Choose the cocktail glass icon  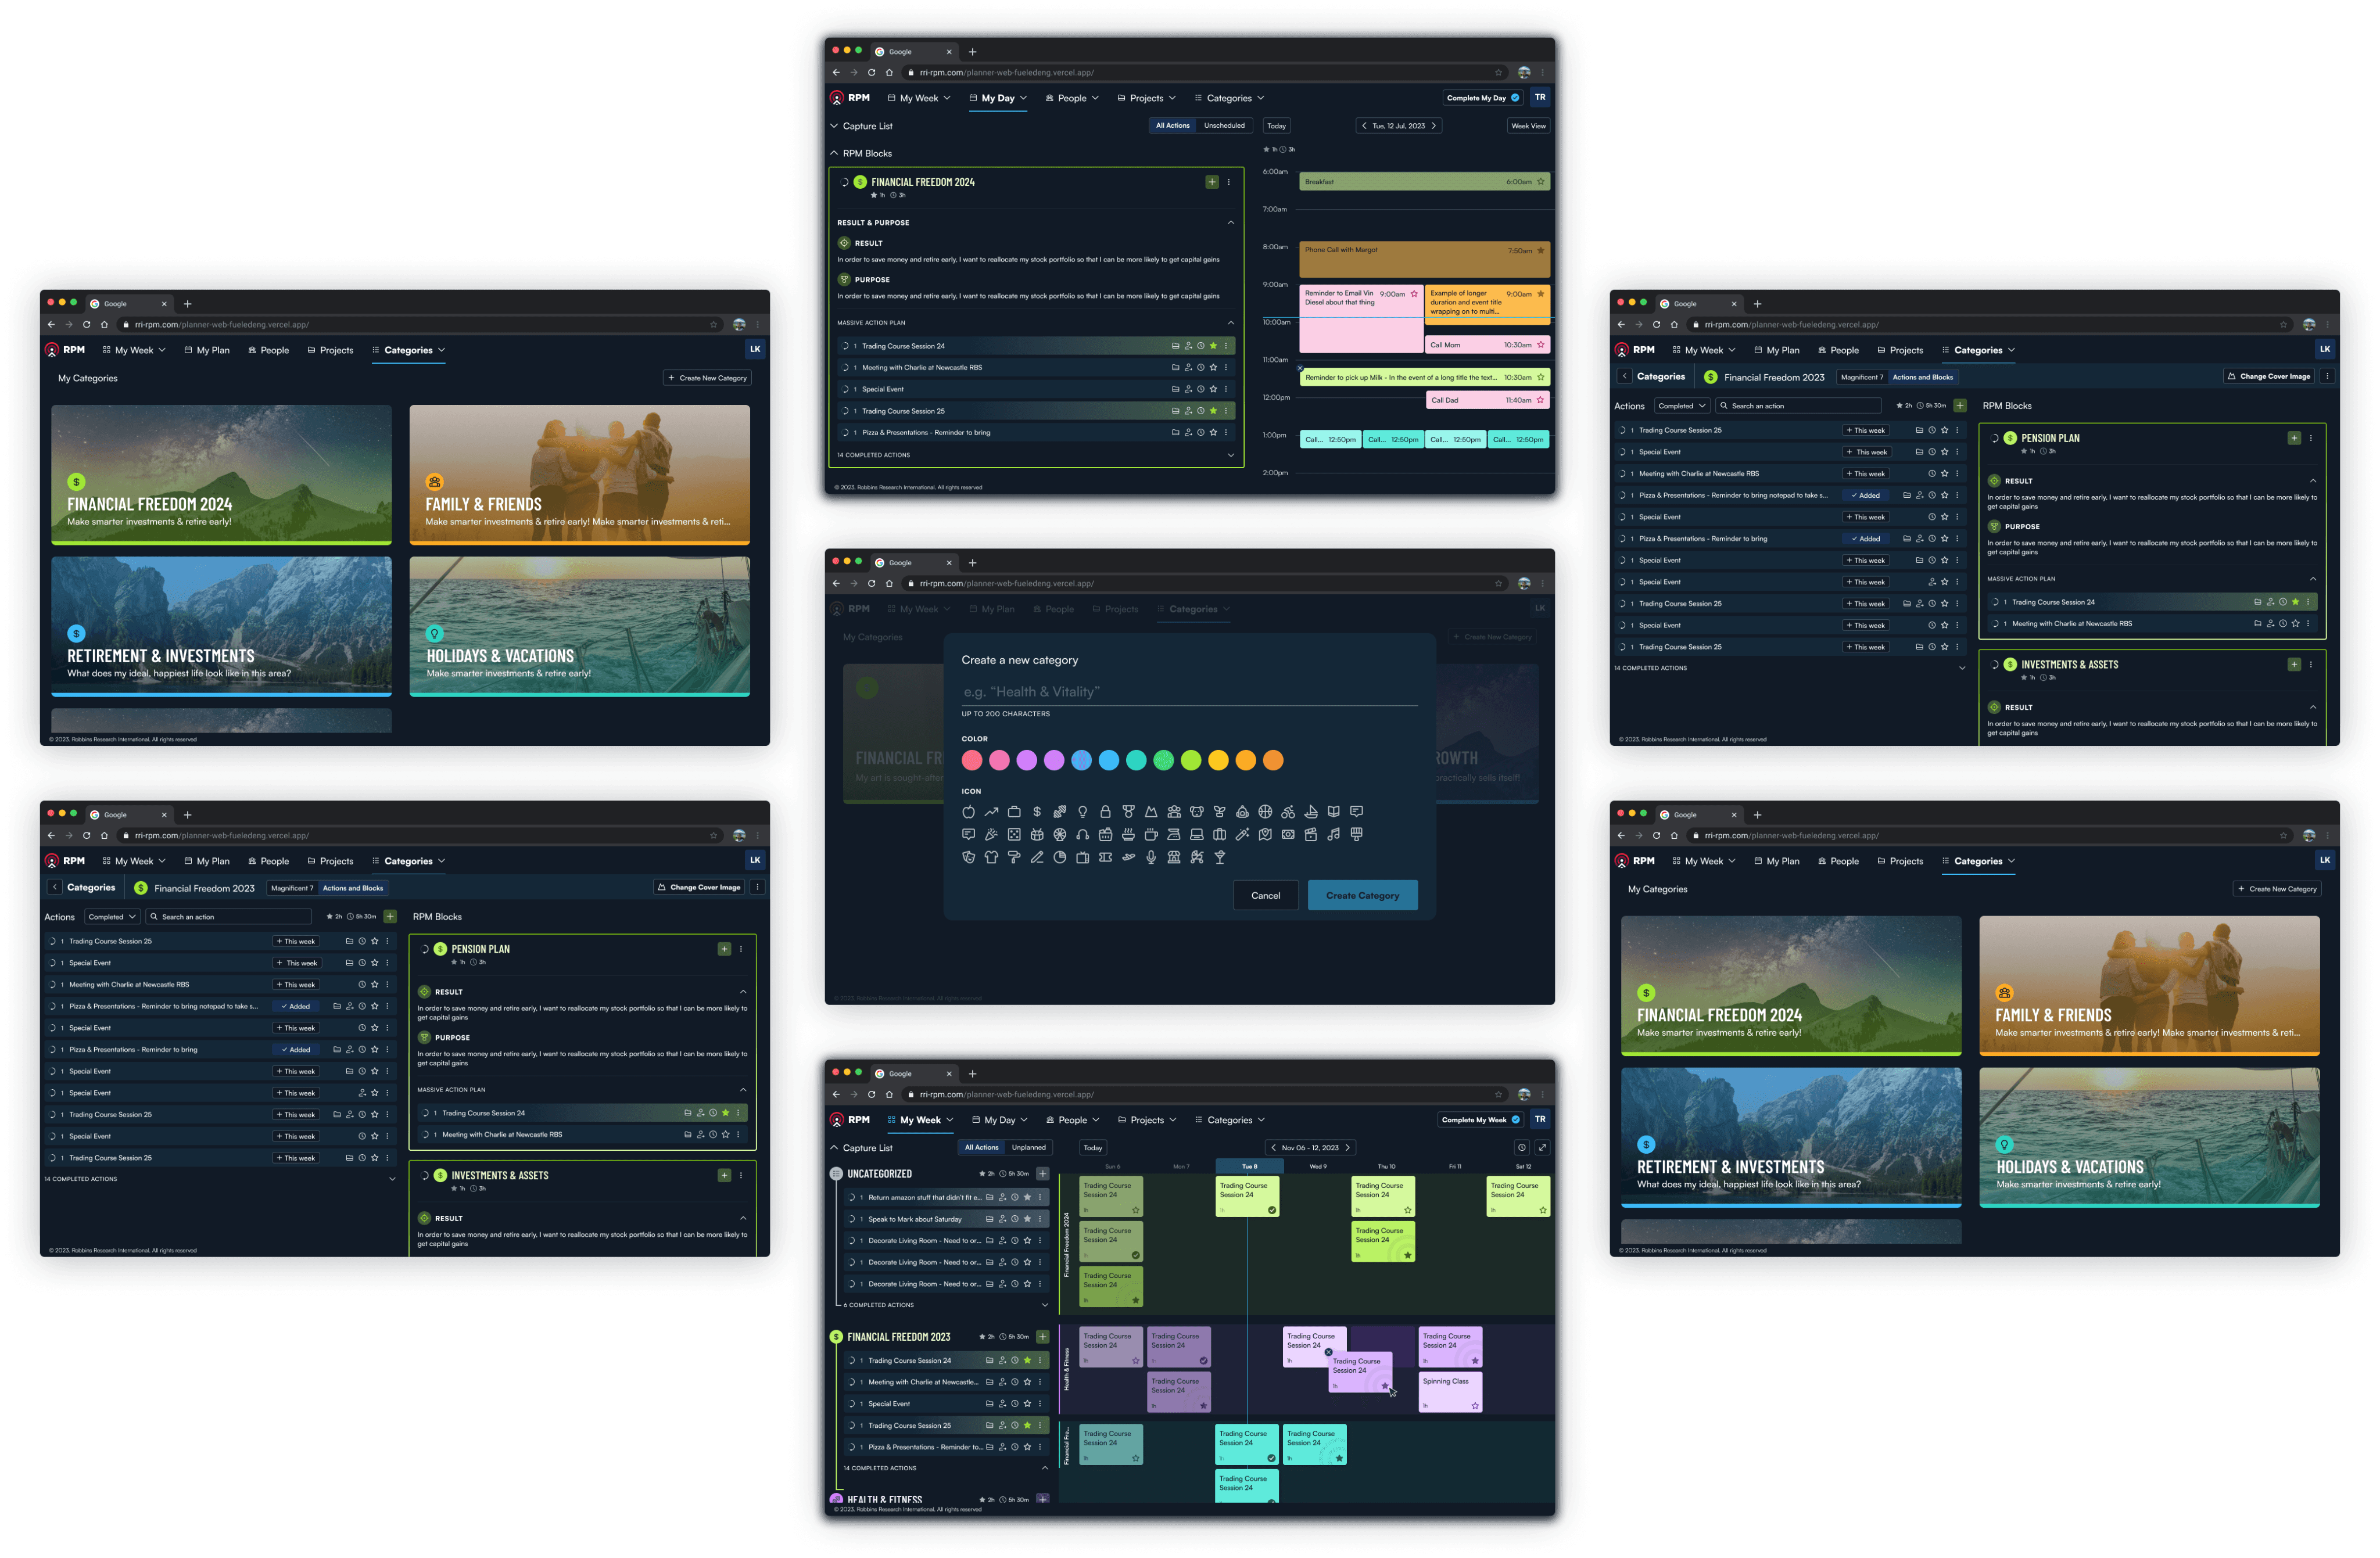coord(1220,857)
